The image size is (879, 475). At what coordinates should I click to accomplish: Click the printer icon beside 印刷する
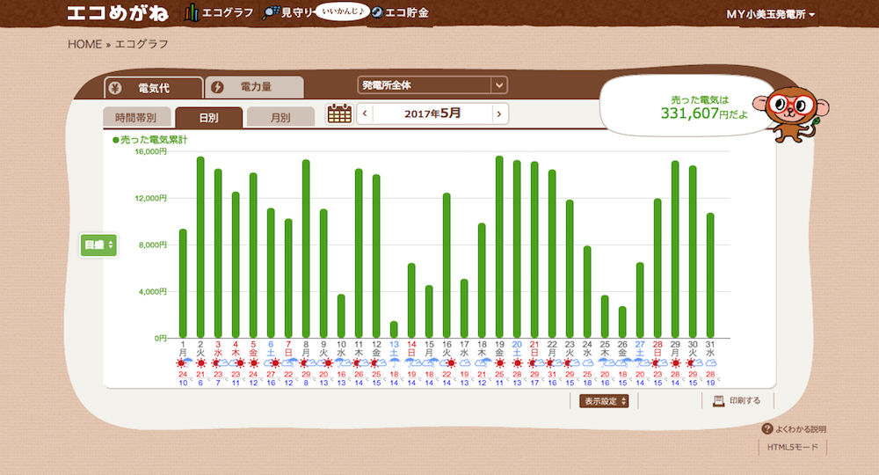click(718, 400)
